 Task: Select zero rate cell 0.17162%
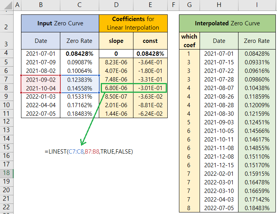[80, 105]
